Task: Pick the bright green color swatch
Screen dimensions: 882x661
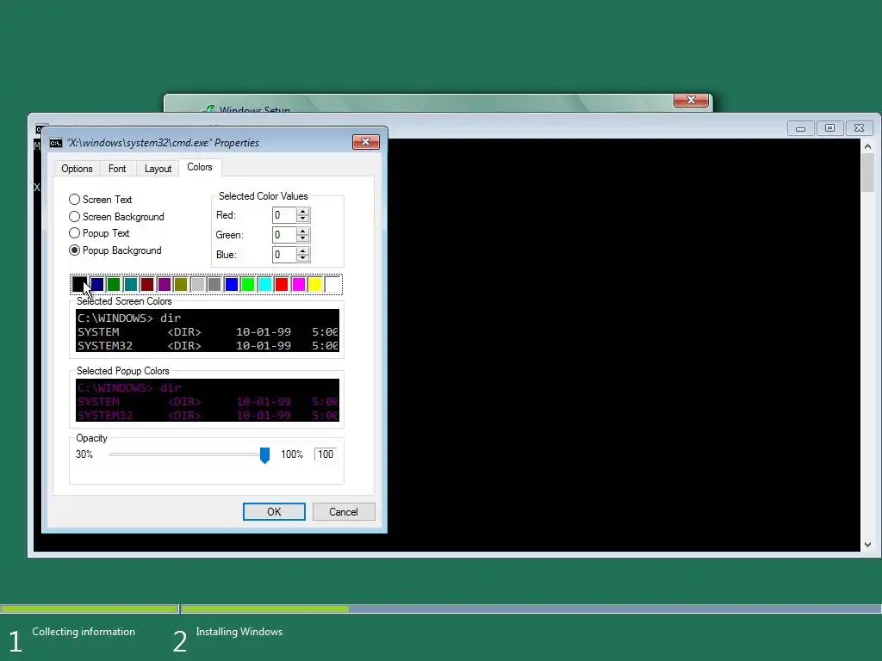Action: [248, 284]
